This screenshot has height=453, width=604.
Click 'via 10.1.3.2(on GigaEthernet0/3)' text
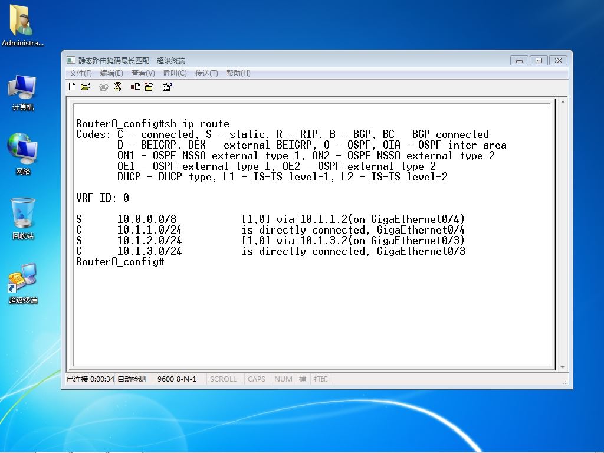pyautogui.click(x=370, y=241)
